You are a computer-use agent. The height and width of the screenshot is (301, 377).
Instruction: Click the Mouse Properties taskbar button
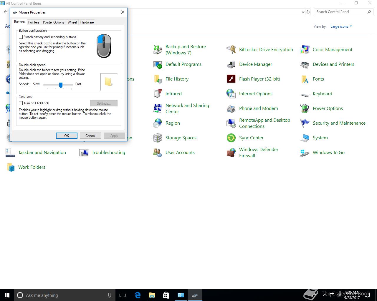[x=195, y=295]
